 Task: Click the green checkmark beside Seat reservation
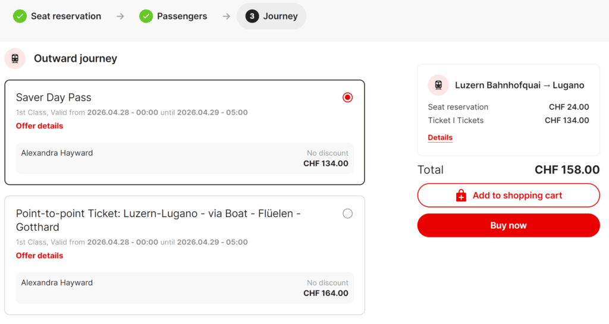point(20,16)
